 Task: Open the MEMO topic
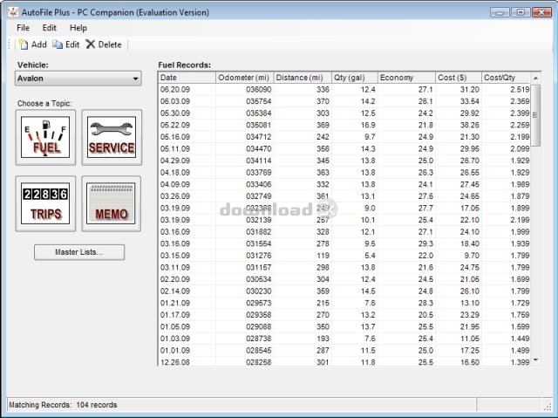(112, 203)
